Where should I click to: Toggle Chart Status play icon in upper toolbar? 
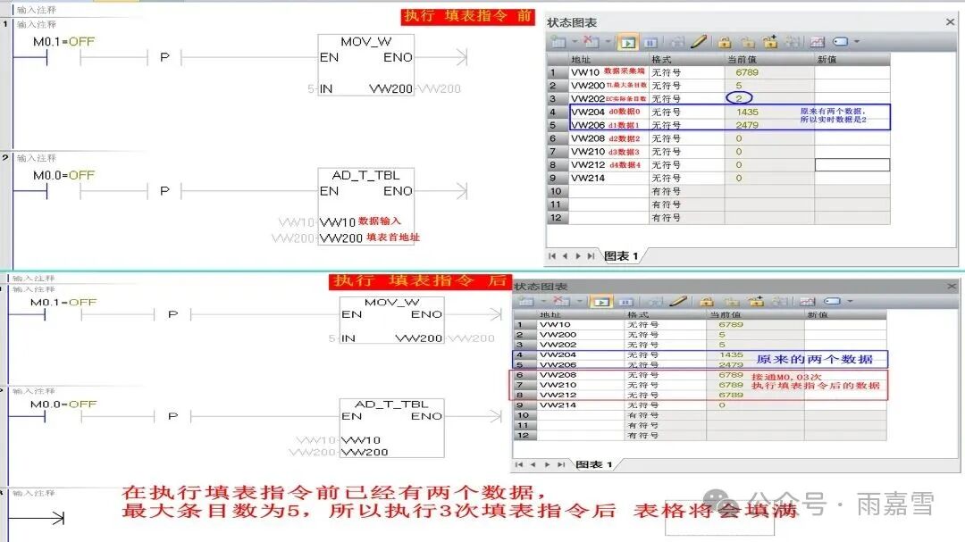627,42
